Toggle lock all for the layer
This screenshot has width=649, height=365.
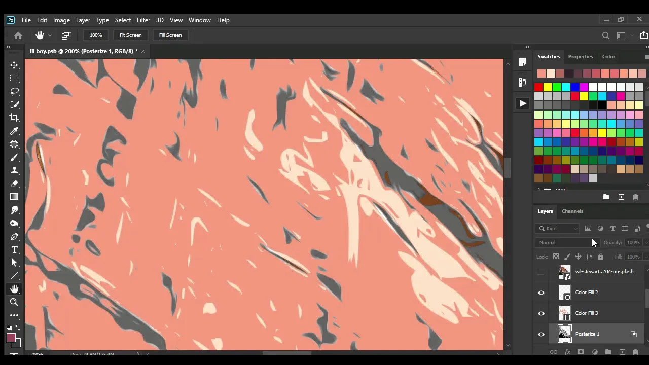[x=601, y=257]
